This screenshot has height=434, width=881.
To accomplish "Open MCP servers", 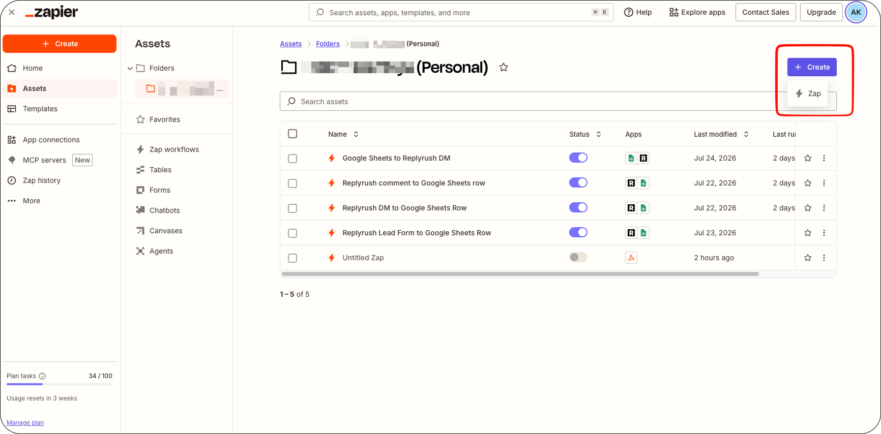I will tap(60, 160).
